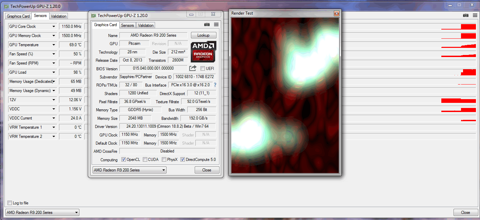Click the blue question mark beside Bus Interface
Screen dimensions: 480x220
pyautogui.click(x=215, y=85)
